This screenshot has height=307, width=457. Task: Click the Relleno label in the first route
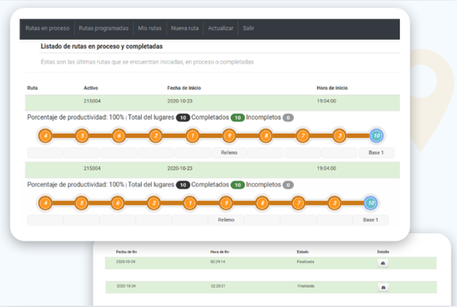pos(229,153)
